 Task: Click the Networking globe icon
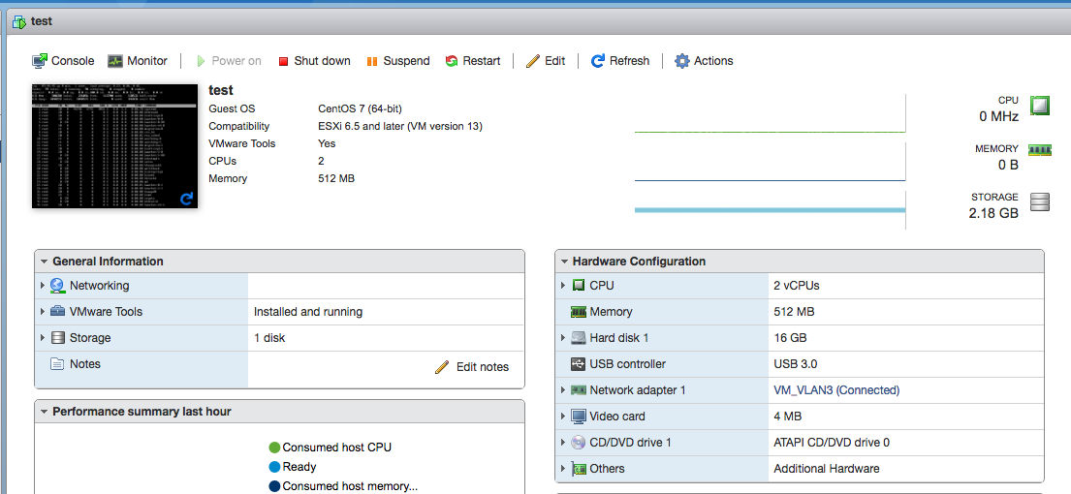pos(57,286)
